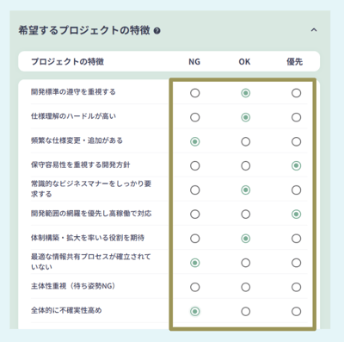
Task: Select OK for 開発範囲の網羅を優先し高稼働で対応
Action: [x=246, y=215]
